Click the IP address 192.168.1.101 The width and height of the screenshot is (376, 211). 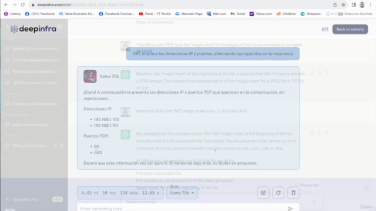(106, 125)
